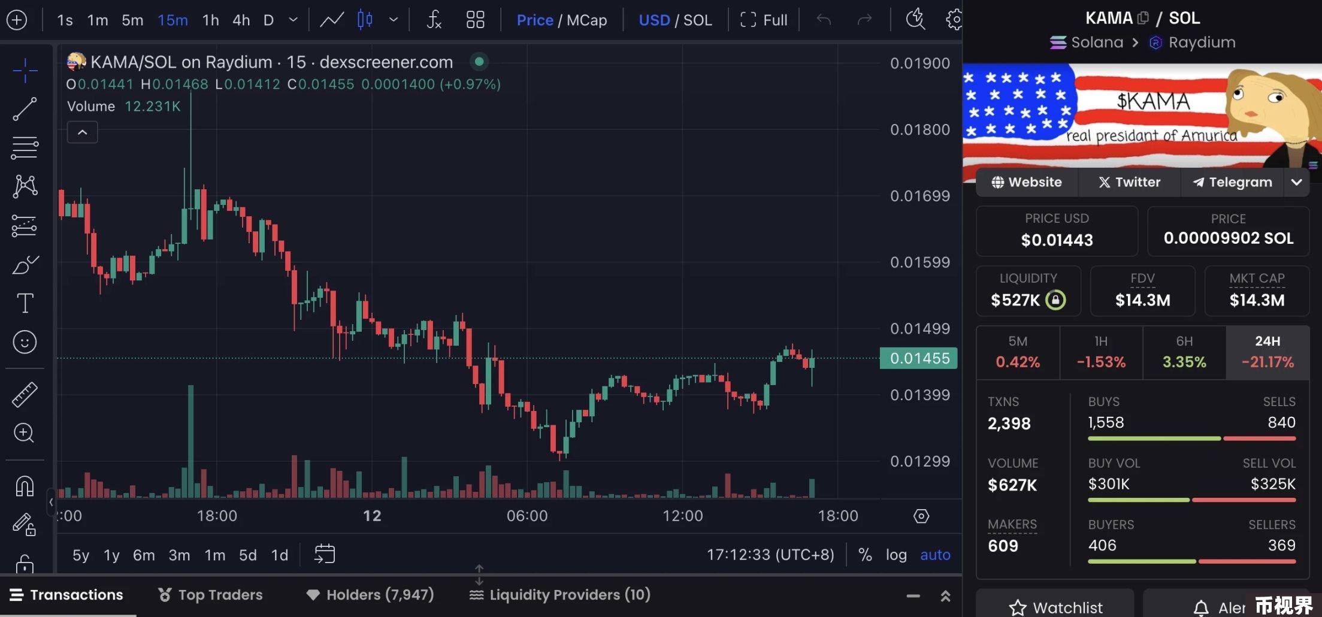Select the 6H stats tab

click(x=1184, y=352)
